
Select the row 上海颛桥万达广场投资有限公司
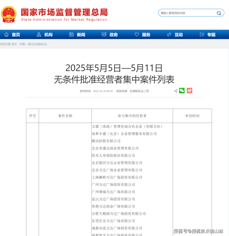click(117, 177)
